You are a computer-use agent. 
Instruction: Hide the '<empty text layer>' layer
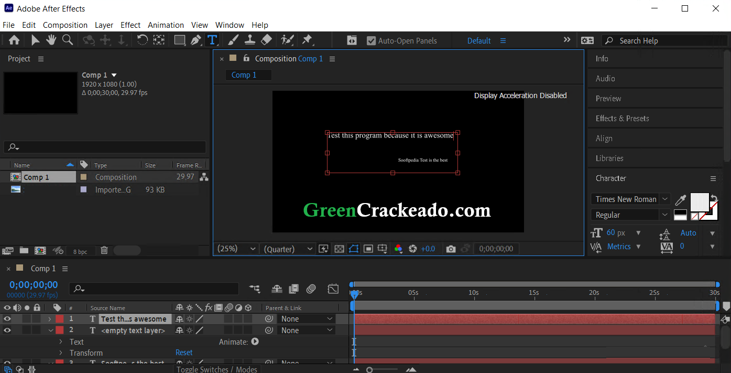[7, 330]
